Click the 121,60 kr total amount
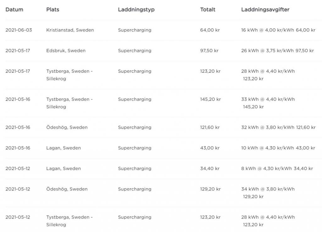 (x=210, y=127)
